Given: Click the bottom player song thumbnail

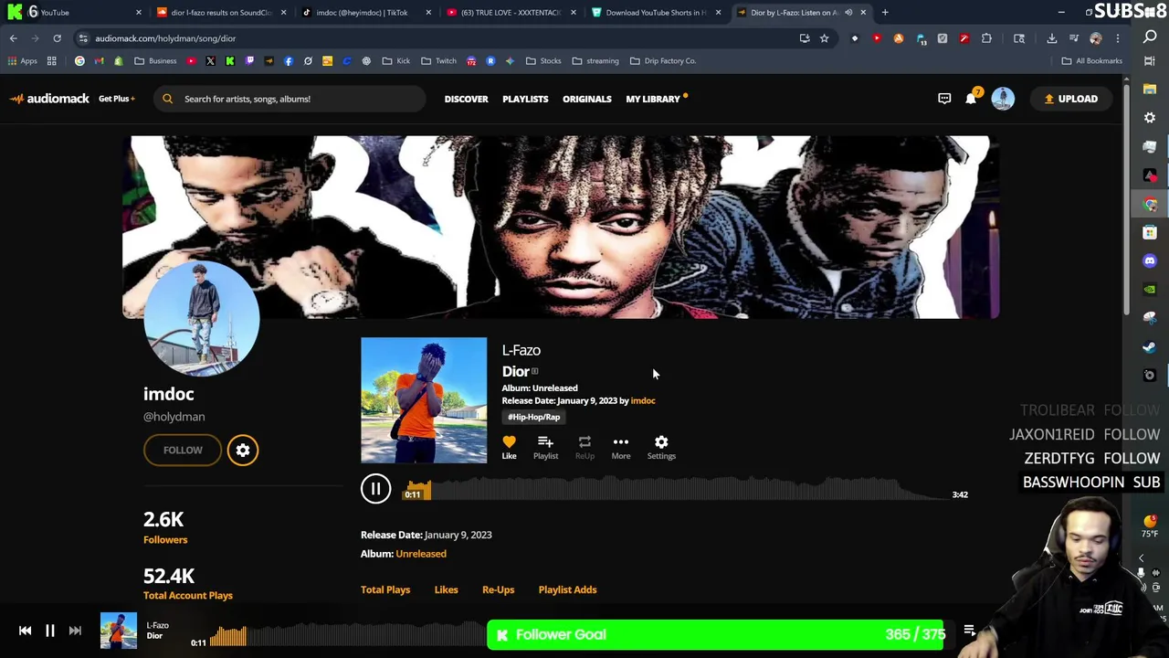Looking at the screenshot, I should 119,631.
